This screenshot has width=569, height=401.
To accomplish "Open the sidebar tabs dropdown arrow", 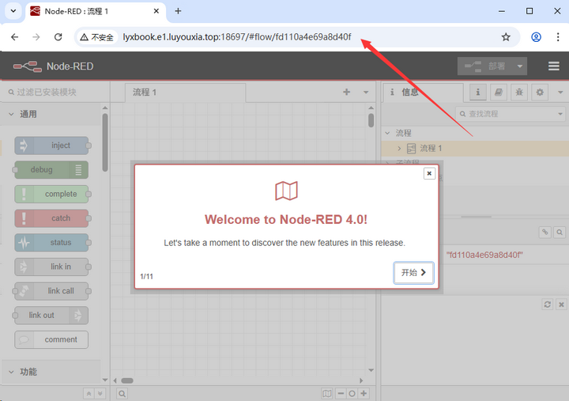I will point(560,93).
